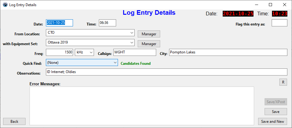Click the Date input field

[x=59, y=23]
